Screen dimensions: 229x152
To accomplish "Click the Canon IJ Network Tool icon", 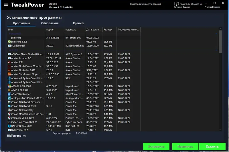I will click(9, 106).
